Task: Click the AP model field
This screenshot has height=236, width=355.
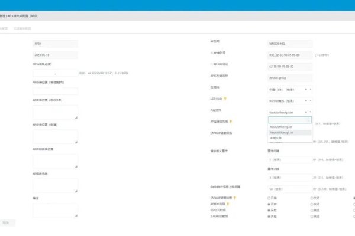Action: [x=290, y=44]
